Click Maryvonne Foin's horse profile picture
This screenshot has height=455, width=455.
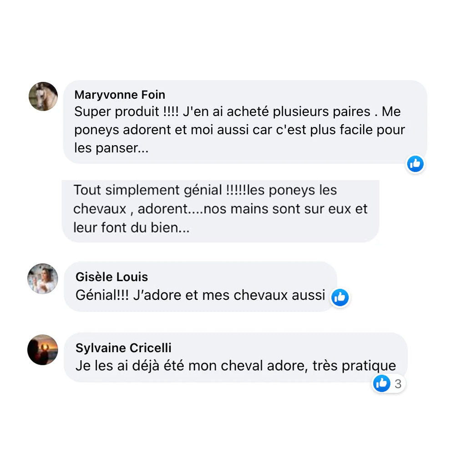43,96
